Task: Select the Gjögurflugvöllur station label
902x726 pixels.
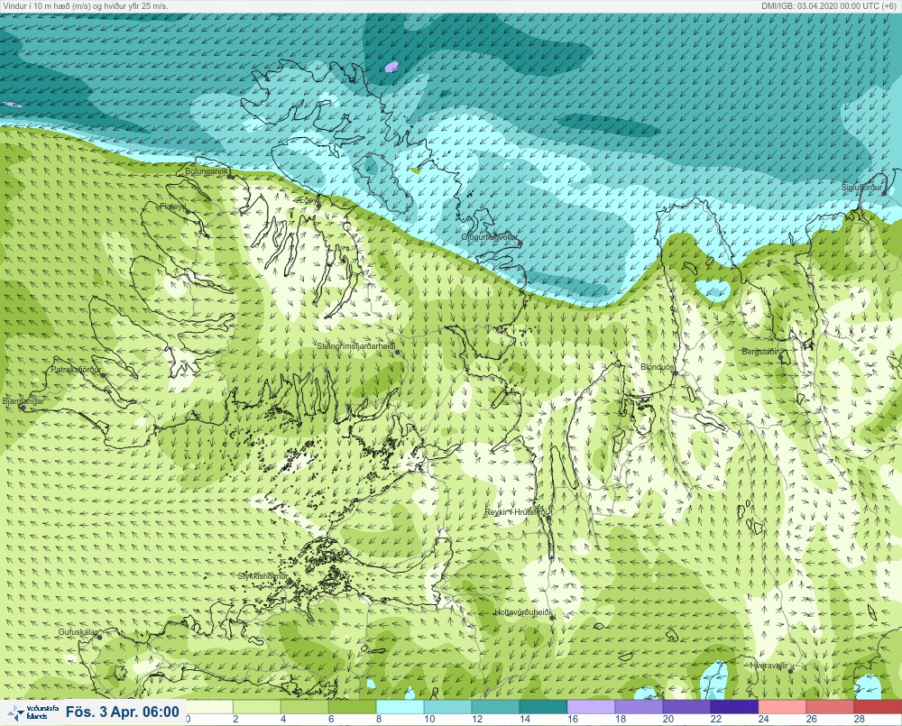Action: [x=490, y=237]
